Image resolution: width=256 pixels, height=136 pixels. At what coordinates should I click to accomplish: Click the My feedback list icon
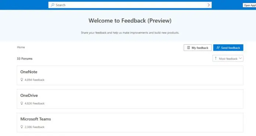[189, 48]
